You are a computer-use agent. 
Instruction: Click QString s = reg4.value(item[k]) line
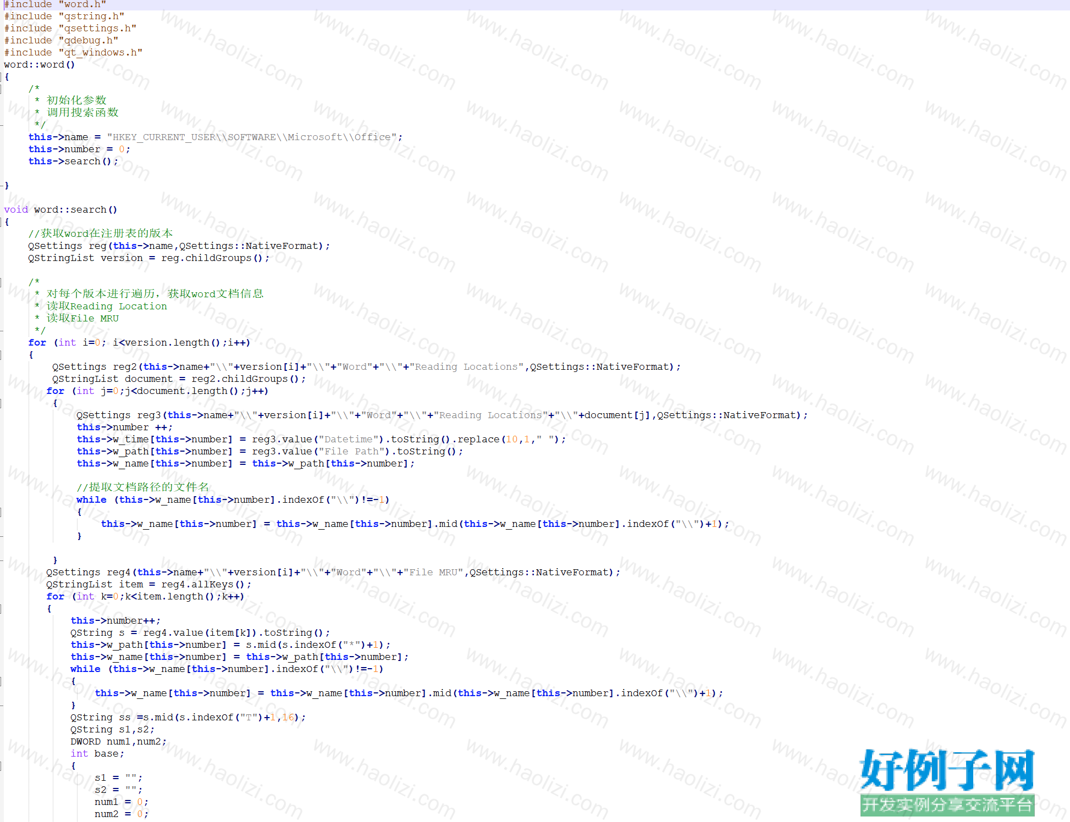coord(200,633)
